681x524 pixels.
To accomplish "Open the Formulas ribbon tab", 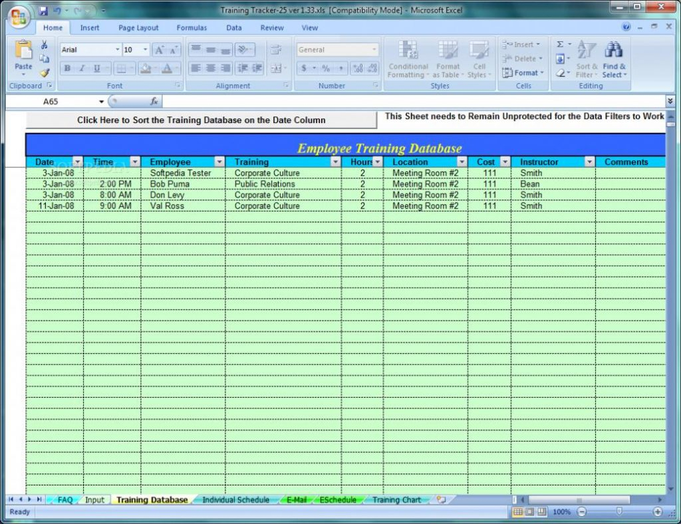I will pos(192,28).
